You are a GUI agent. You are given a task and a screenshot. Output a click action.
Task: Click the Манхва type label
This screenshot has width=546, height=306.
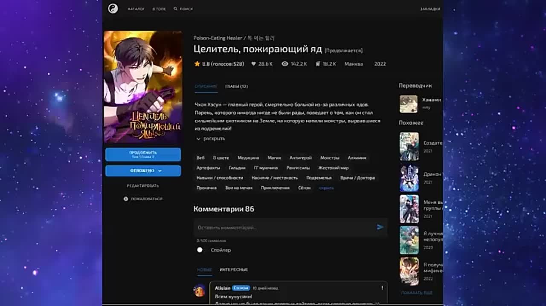(354, 64)
